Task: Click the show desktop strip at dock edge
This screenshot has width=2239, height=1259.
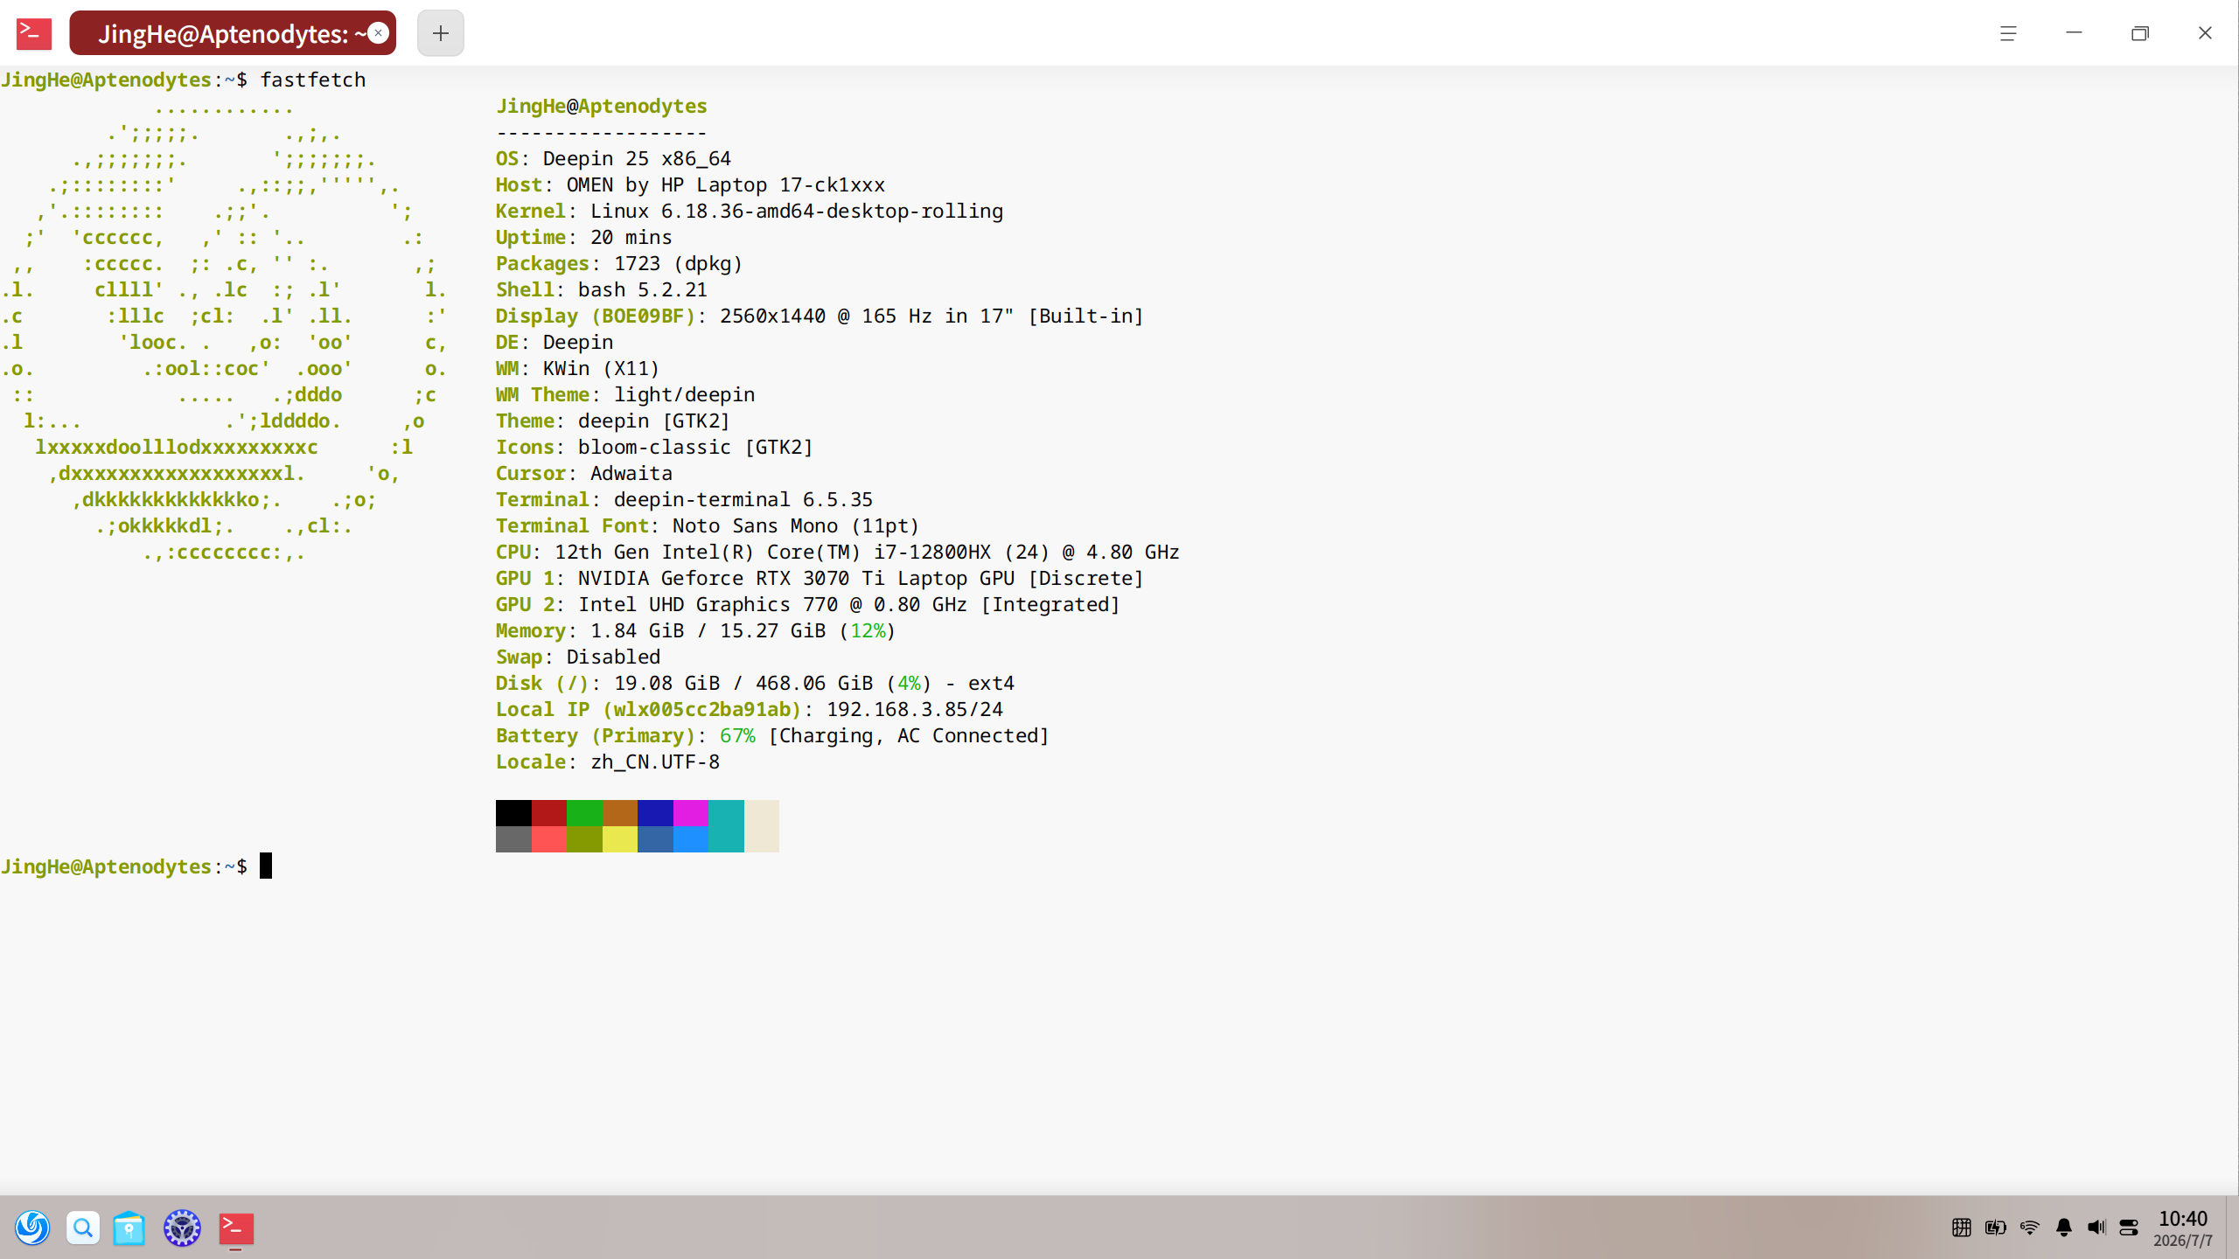Action: (2232, 1228)
